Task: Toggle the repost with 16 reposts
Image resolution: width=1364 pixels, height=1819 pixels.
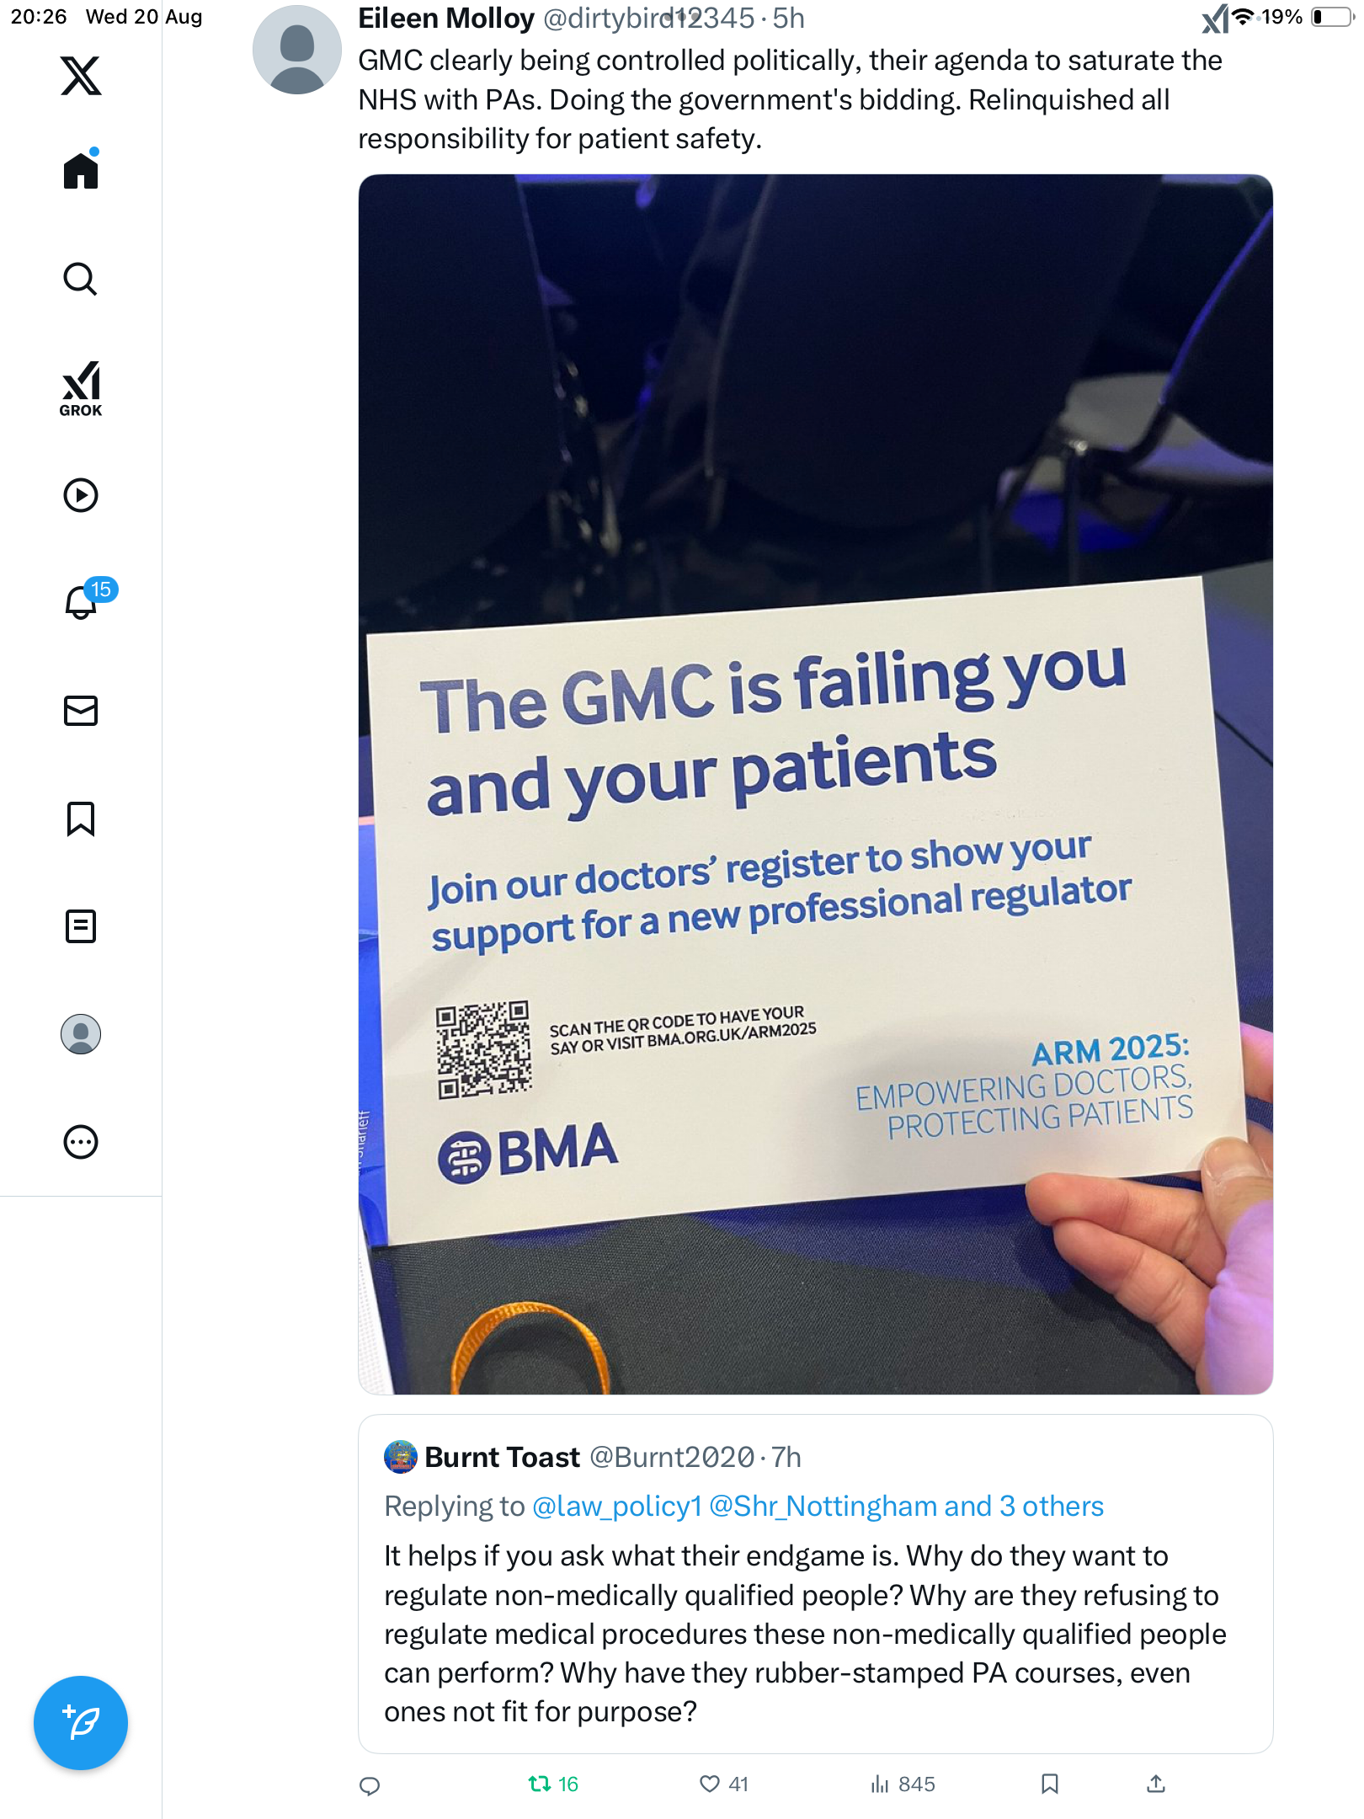Action: [x=553, y=1784]
